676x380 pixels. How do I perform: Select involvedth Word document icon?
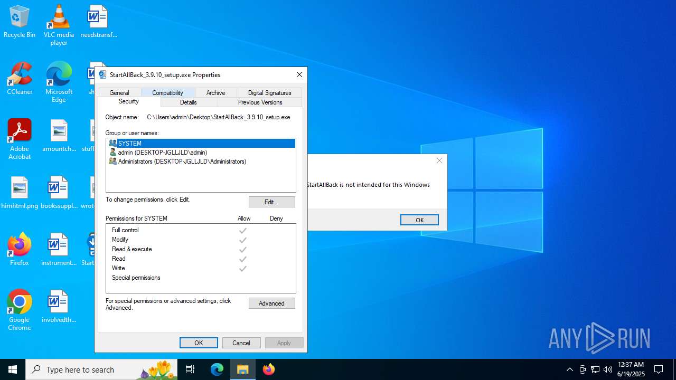tap(59, 307)
